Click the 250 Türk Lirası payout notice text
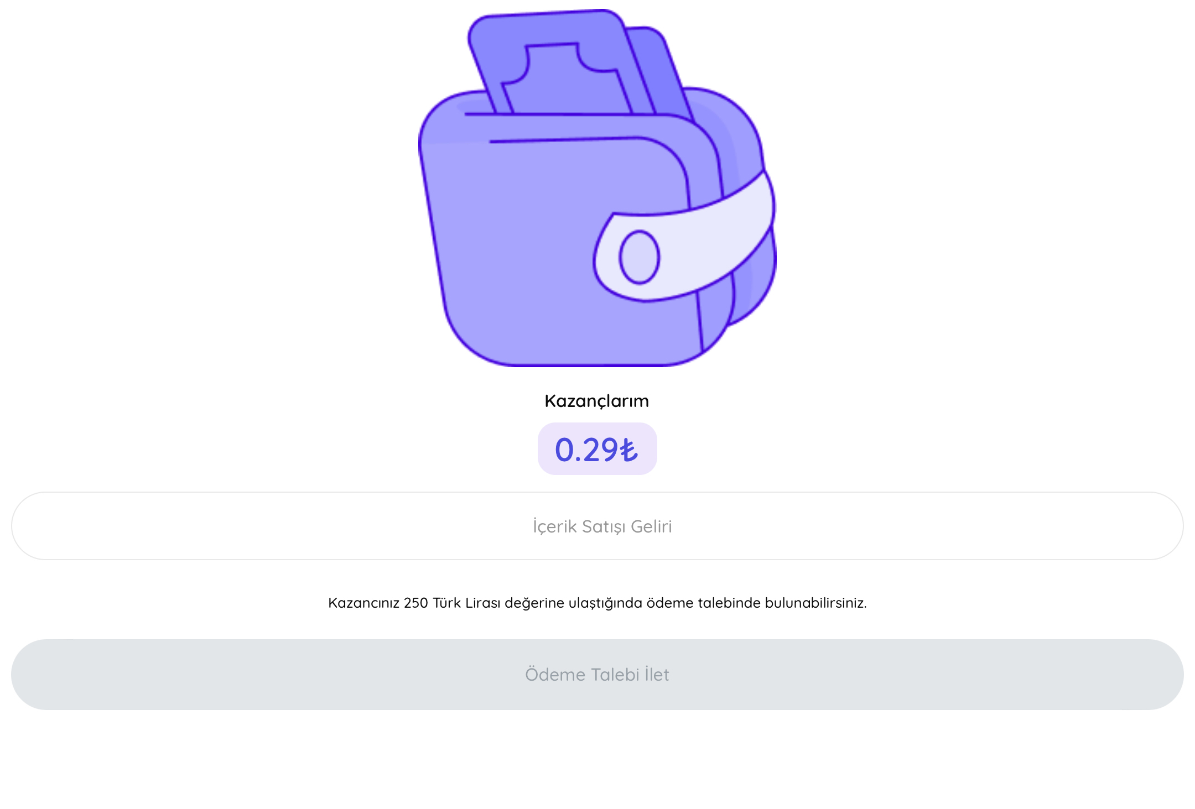 click(x=597, y=603)
